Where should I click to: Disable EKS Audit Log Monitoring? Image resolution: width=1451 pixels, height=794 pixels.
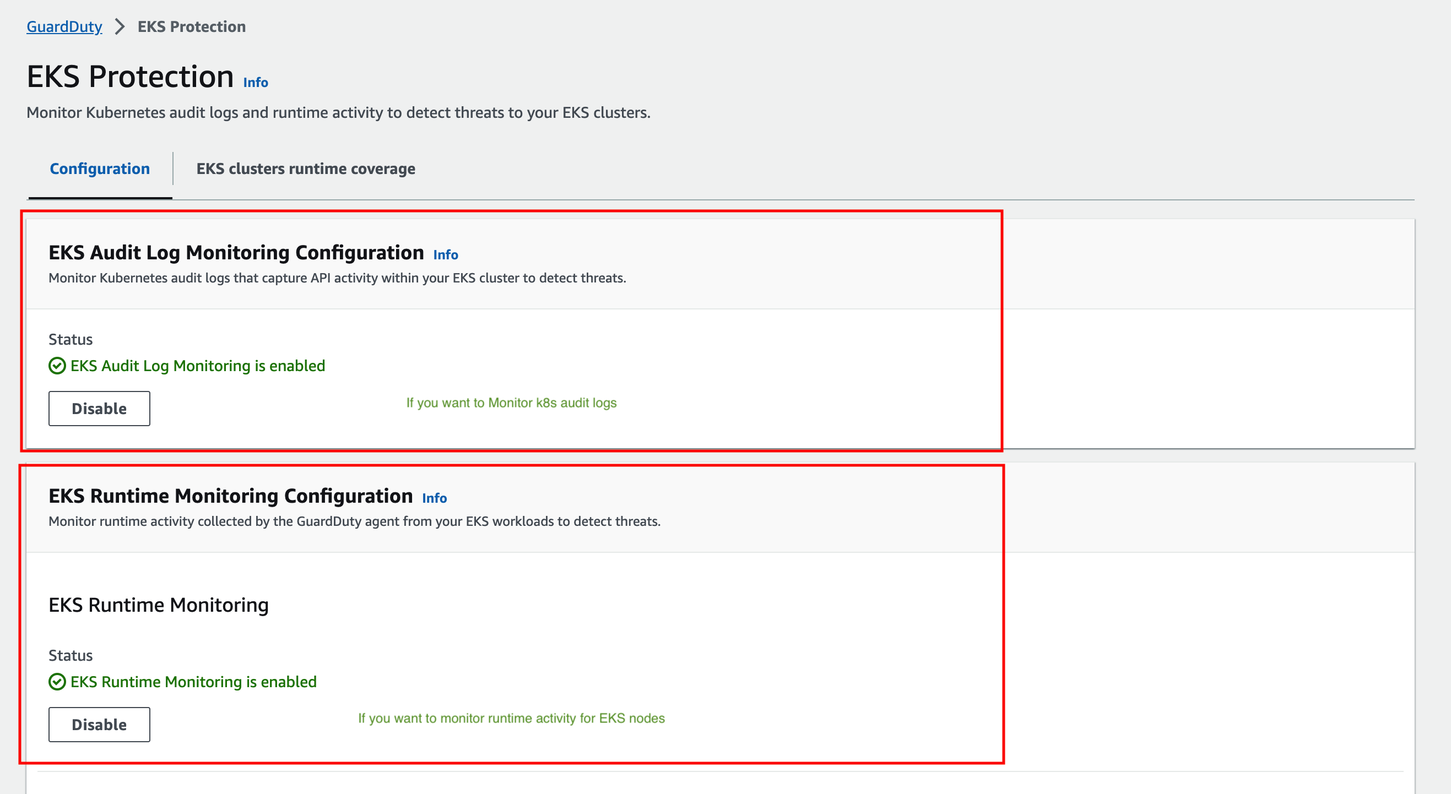click(x=99, y=408)
